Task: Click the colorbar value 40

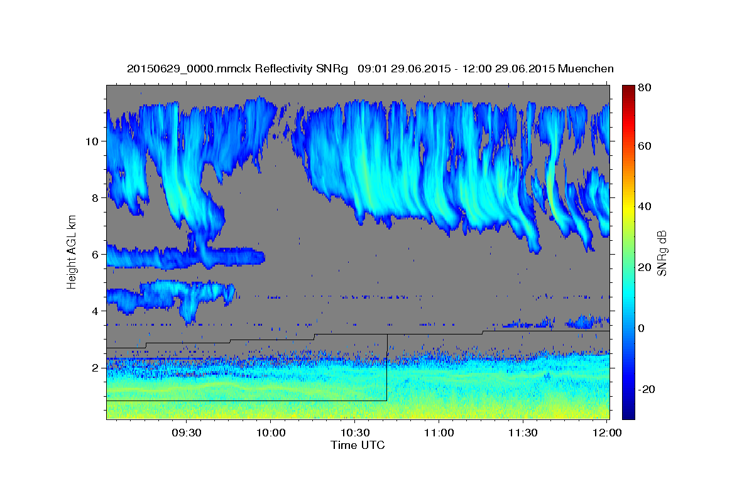Action: [645, 206]
